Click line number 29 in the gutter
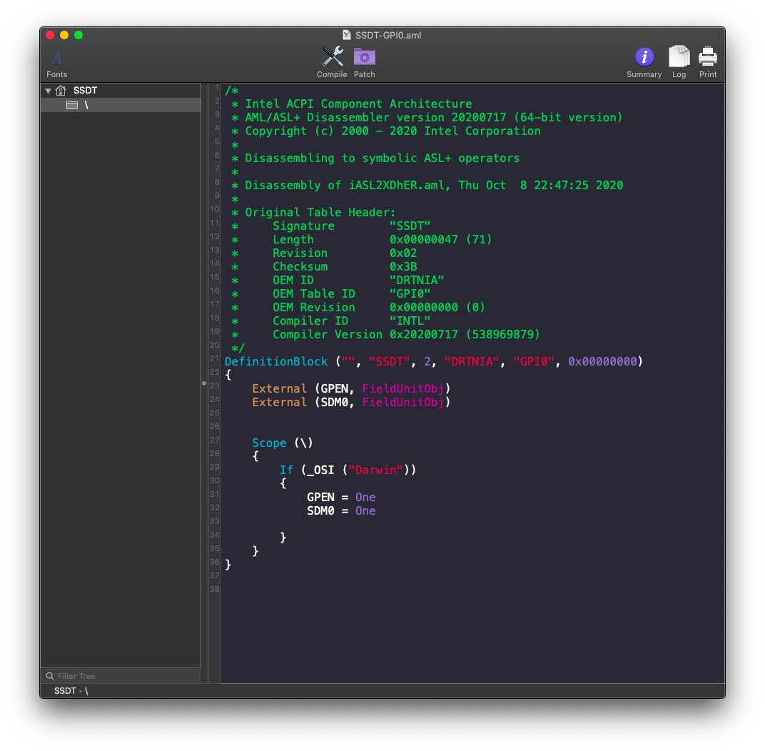 pyautogui.click(x=214, y=467)
